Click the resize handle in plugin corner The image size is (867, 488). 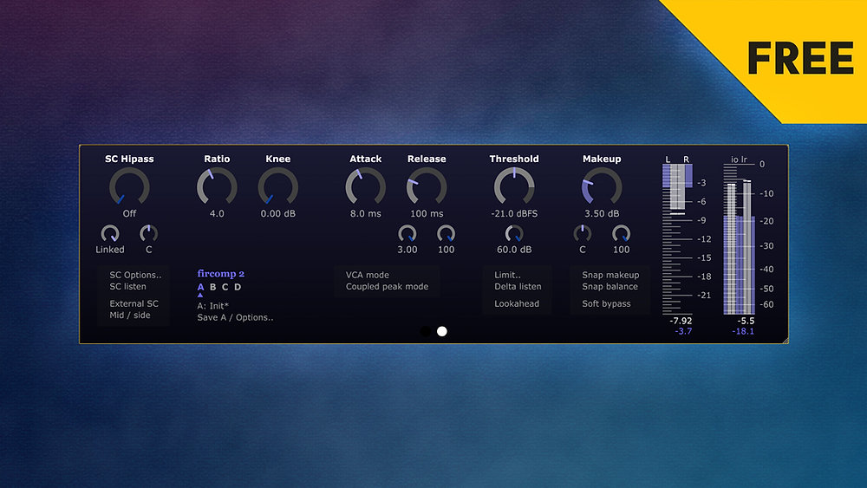786,341
